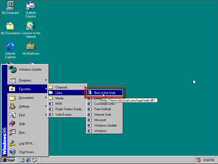218x164 pixels.
Task: Expand the Documents submenu arrow
Action: click(46, 98)
